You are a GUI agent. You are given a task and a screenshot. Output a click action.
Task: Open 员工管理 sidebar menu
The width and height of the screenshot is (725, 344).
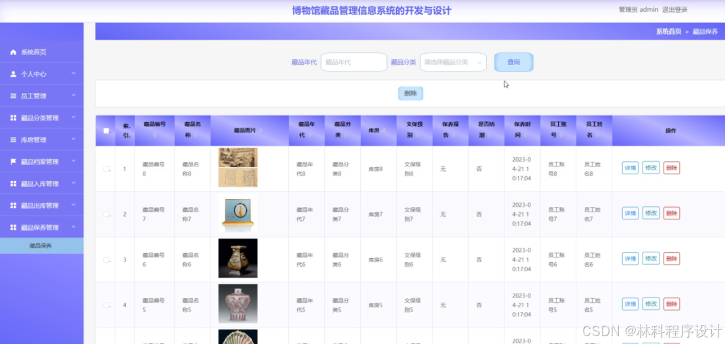tap(42, 96)
